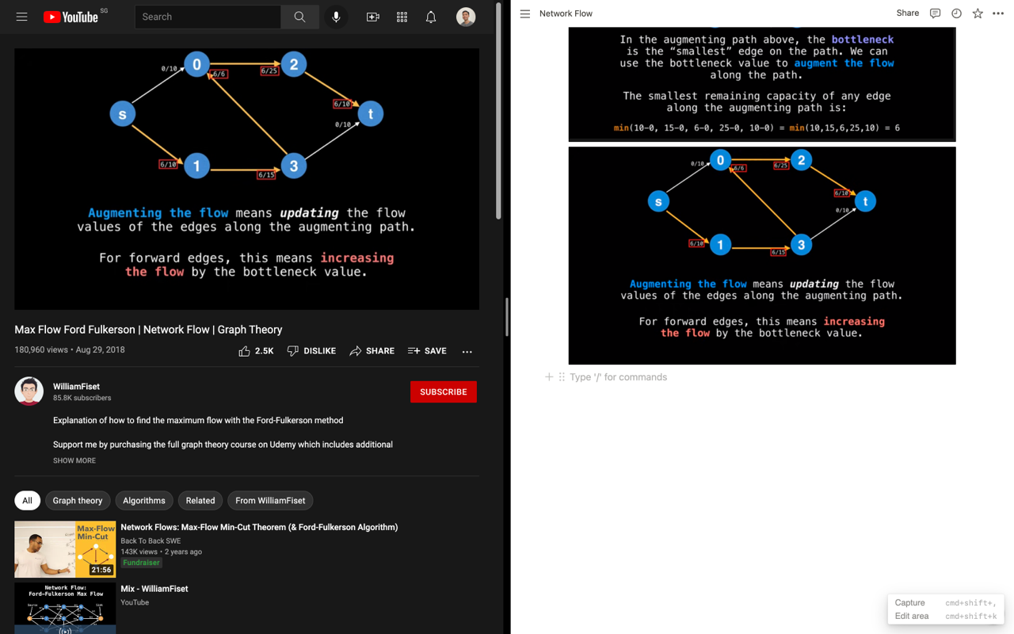Click plus icon to add Notion block
Image resolution: width=1014 pixels, height=634 pixels.
pyautogui.click(x=549, y=377)
